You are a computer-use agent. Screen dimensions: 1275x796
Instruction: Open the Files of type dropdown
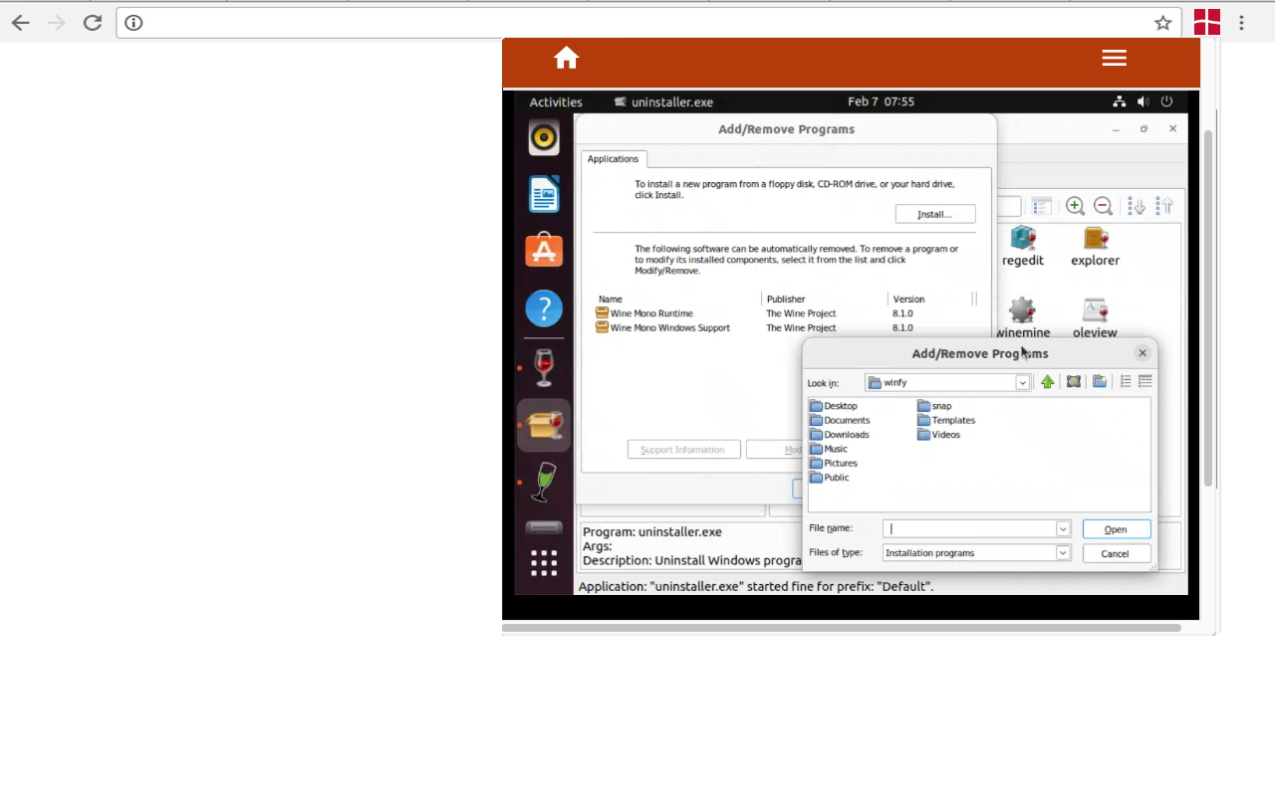click(x=1063, y=553)
